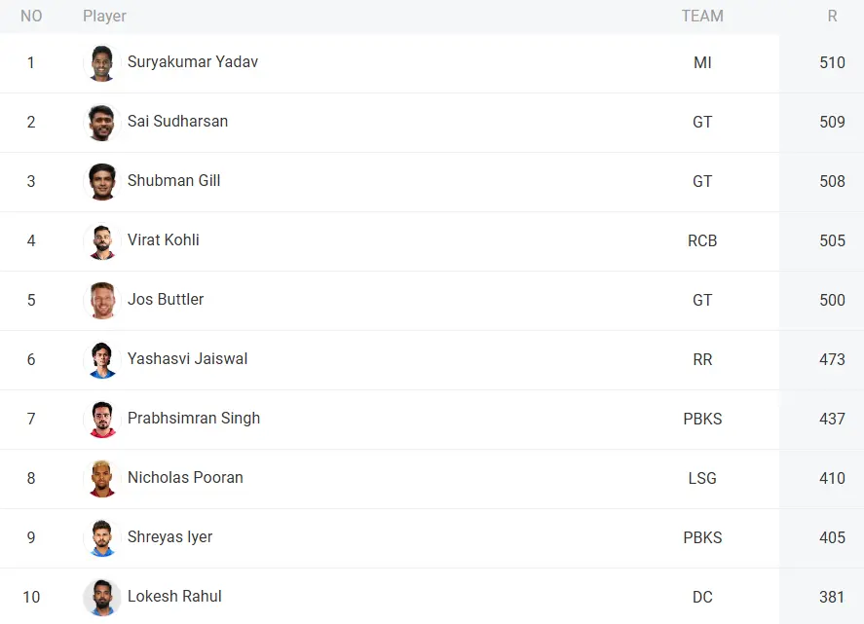Viewport: 864px width, 624px height.
Task: Click Suryakumar Yadav's profile photo
Action: click(101, 62)
